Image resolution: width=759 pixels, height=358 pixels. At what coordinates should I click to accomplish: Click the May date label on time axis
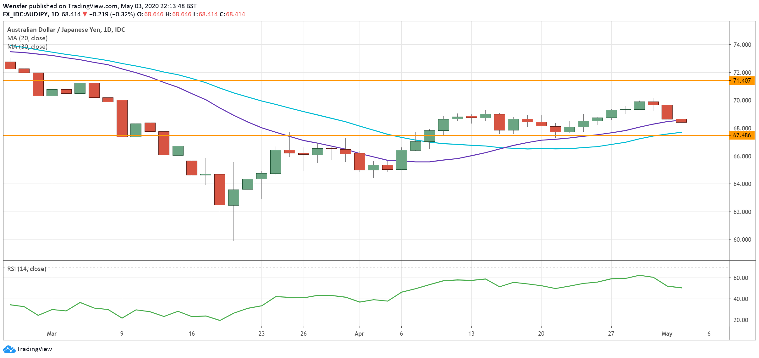tap(667, 334)
